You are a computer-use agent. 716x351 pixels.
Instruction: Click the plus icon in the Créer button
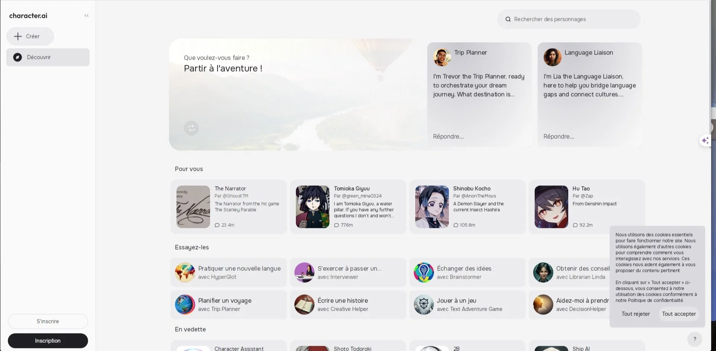18,36
